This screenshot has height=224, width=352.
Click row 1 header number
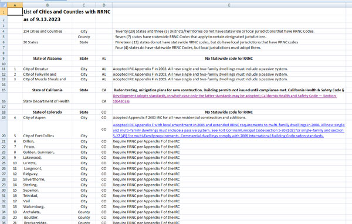pyautogui.click(x=4, y=12)
